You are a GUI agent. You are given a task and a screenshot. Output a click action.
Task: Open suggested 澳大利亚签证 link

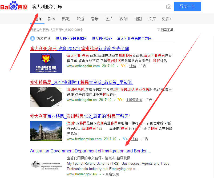[x=102, y=38]
